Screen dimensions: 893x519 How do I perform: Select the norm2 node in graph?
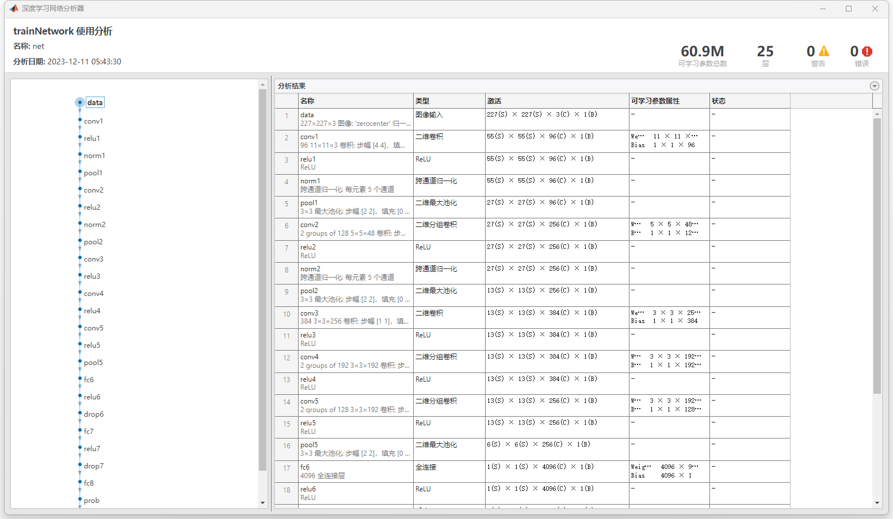click(x=95, y=225)
